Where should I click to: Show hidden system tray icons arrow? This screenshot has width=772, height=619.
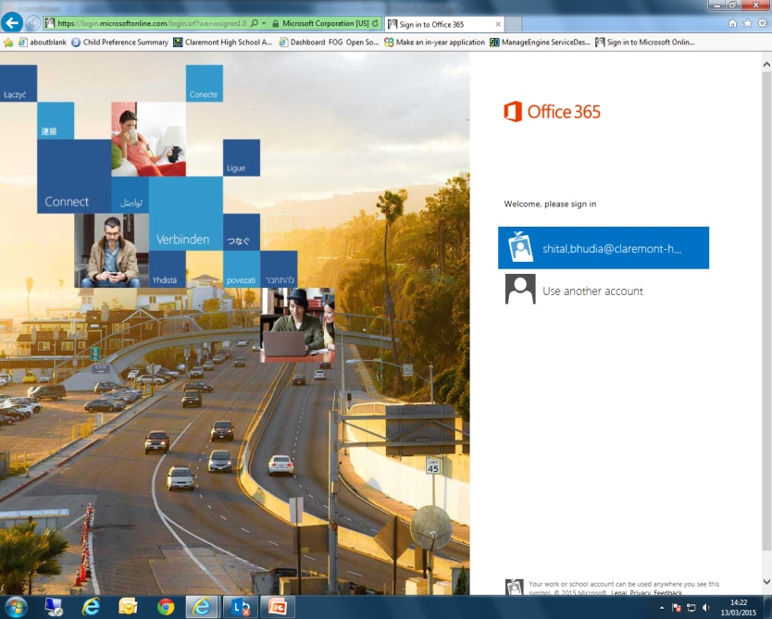pos(661,608)
